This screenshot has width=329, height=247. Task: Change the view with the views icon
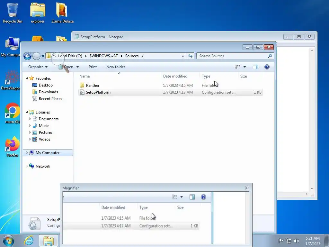[238, 67]
